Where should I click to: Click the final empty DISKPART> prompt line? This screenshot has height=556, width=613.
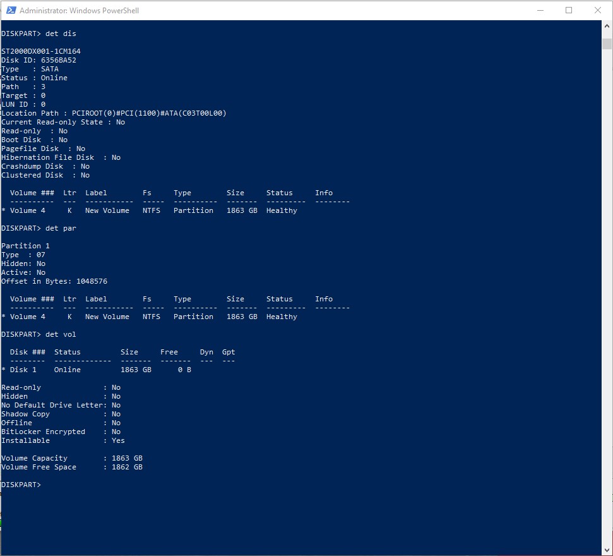click(x=21, y=485)
